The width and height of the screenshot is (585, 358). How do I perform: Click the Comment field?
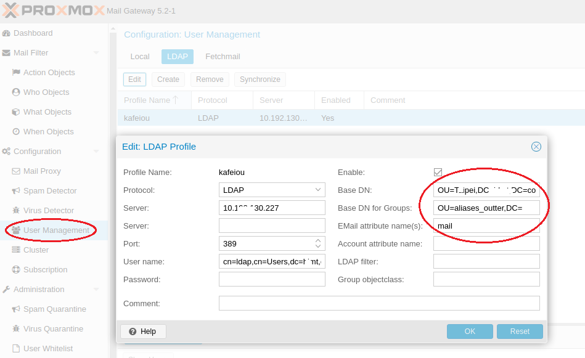pos(379,303)
